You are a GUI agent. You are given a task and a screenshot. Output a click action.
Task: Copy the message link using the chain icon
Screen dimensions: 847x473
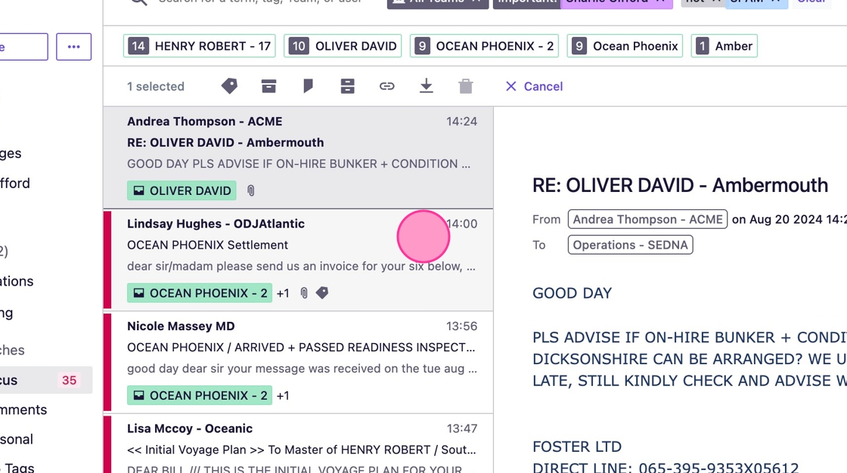[x=386, y=86]
